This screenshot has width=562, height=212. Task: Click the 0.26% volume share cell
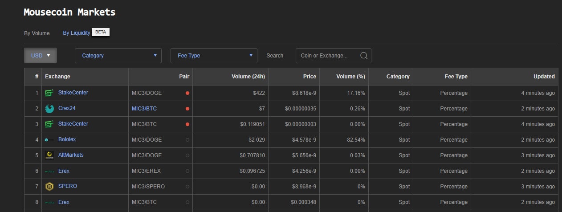(344, 109)
